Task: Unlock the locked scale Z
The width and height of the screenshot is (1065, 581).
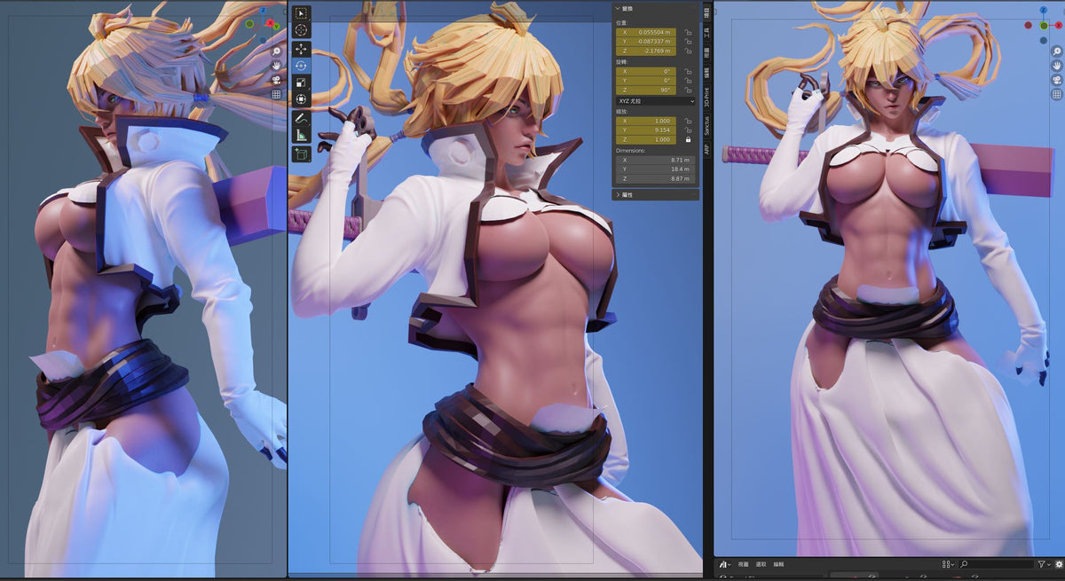Action: [687, 139]
